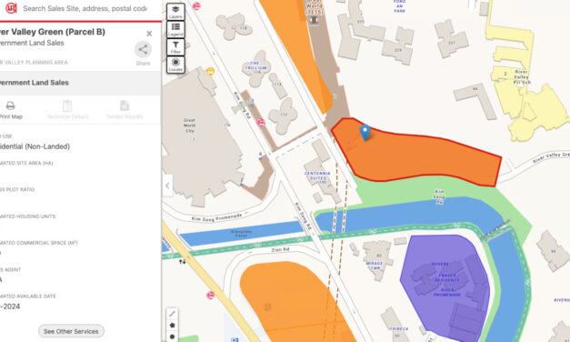This screenshot has width=570, height=342.
Task: Open the map Legend button
Action: tap(175, 29)
